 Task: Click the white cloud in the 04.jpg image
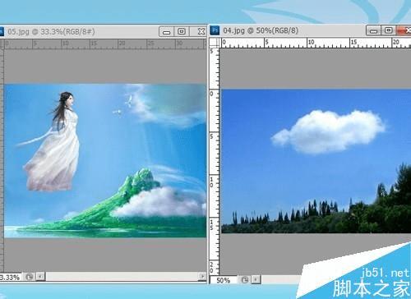[329, 132]
